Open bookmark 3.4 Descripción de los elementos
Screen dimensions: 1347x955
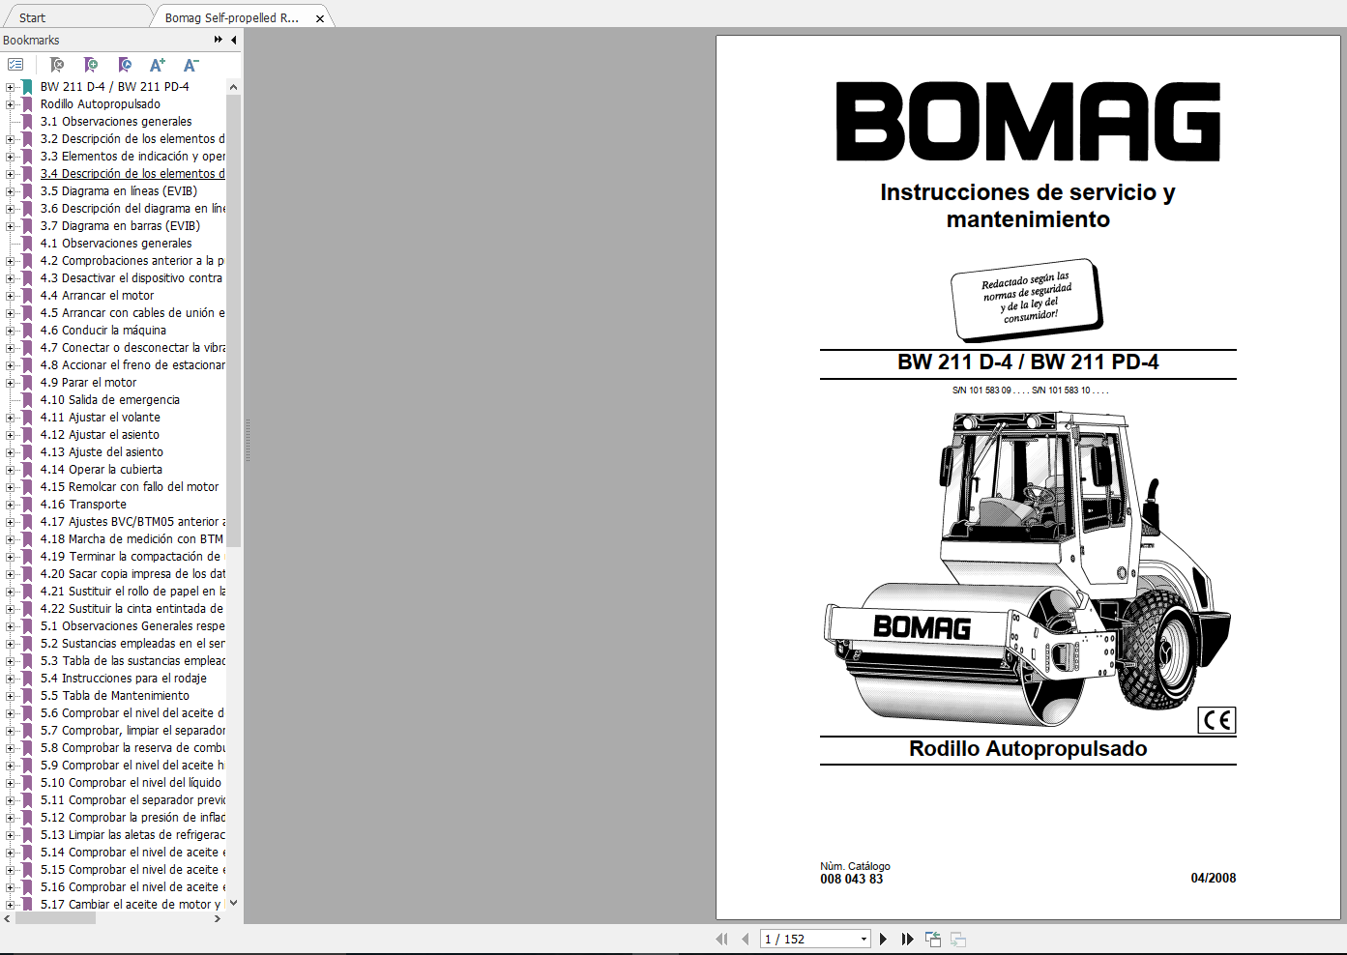coord(132,173)
